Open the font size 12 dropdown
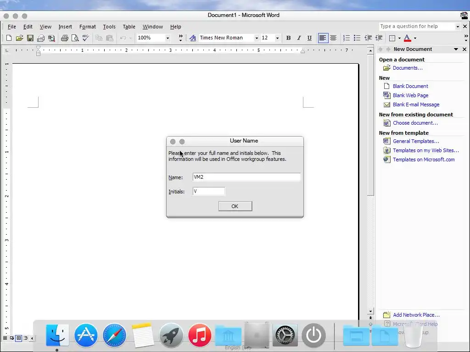 tap(277, 38)
